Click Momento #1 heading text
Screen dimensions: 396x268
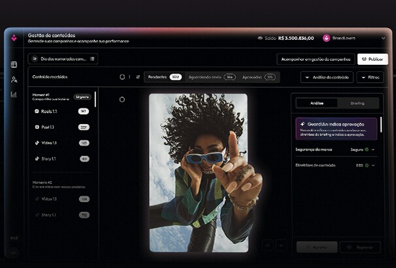point(41,95)
